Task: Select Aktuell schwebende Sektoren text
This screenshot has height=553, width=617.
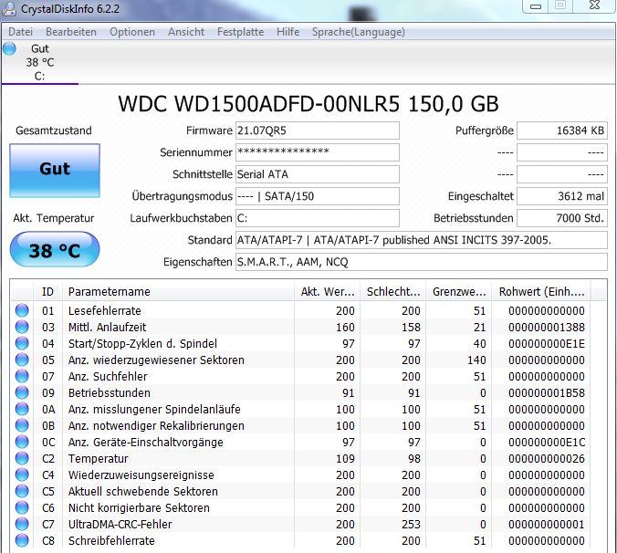Action: [142, 492]
